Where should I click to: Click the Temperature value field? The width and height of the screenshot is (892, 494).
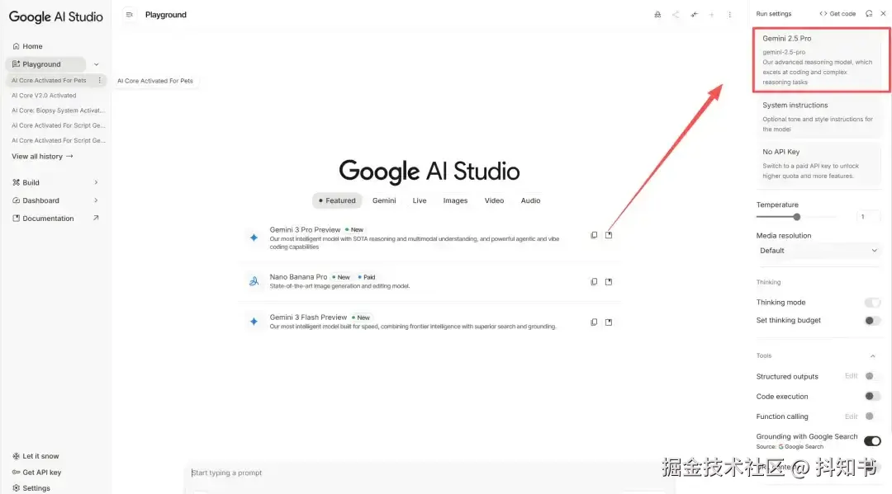point(868,216)
